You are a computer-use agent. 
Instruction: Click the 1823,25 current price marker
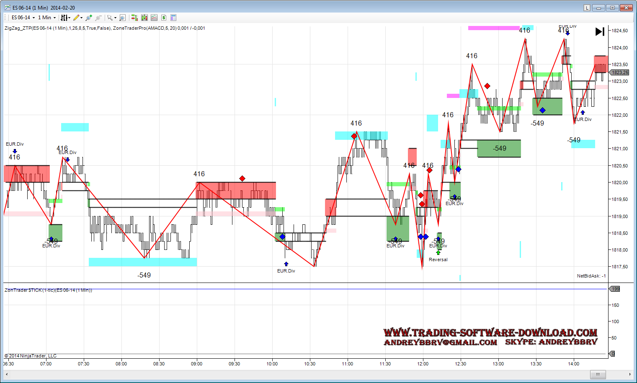click(x=619, y=72)
